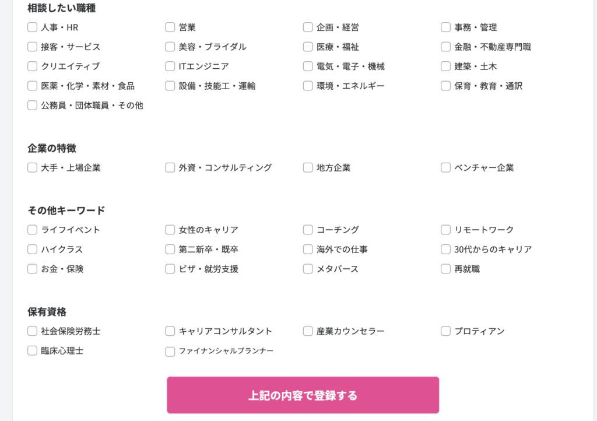Tick the 建築・土木 checkbox
The width and height of the screenshot is (597, 421).
pyautogui.click(x=446, y=66)
